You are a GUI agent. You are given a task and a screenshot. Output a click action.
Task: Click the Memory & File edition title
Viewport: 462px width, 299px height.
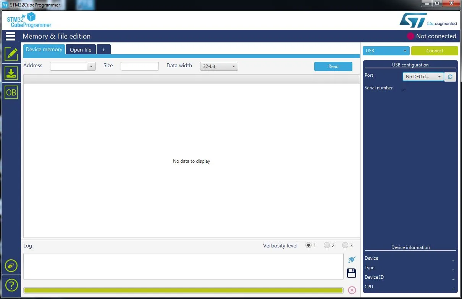tap(57, 36)
